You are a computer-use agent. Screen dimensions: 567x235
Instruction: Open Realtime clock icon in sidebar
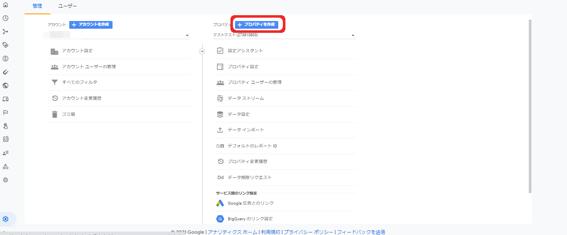coord(5,18)
